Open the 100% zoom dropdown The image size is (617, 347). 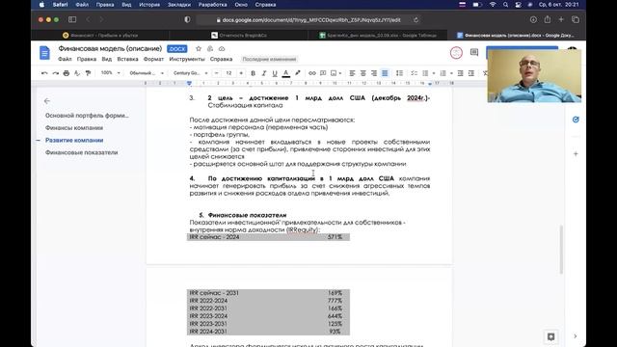(x=111, y=73)
